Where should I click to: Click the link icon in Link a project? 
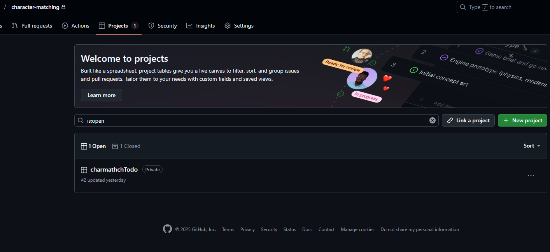click(450, 120)
